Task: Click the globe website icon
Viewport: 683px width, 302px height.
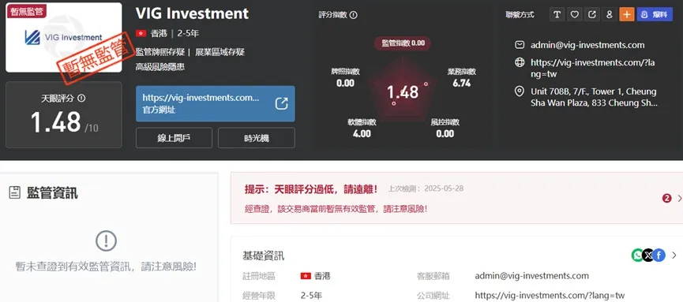Action: [520, 62]
